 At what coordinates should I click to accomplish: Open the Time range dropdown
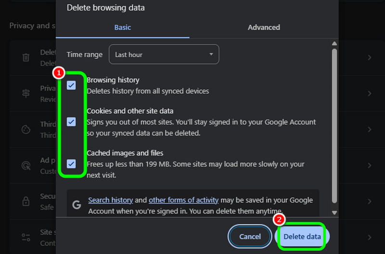(164, 54)
